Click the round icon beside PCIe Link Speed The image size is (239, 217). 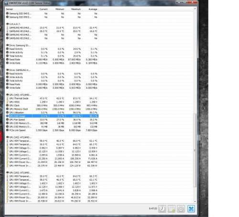pos(7,130)
